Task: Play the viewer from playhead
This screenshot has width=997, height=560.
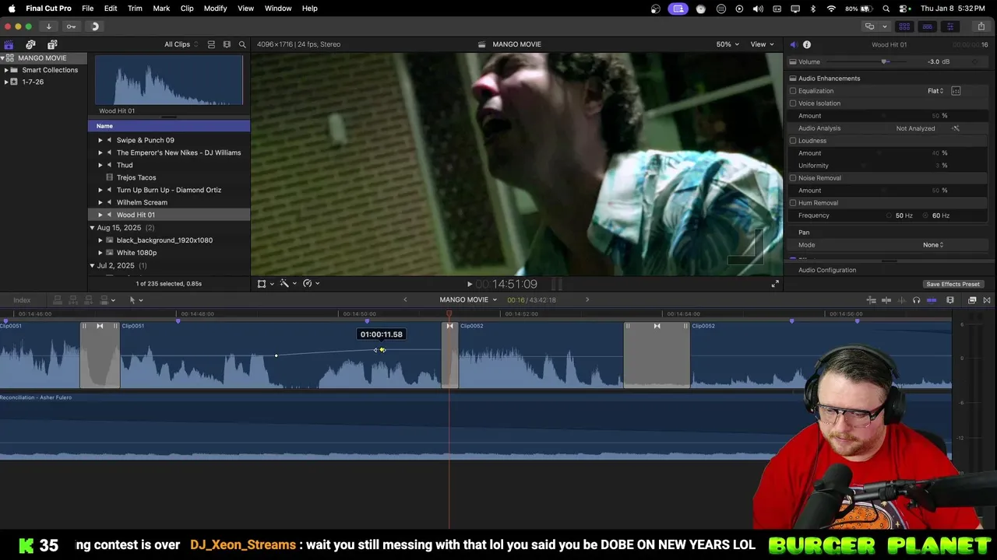Action: [469, 285]
